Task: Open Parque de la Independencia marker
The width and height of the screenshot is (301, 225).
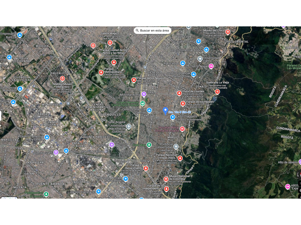Action: click(x=166, y=189)
